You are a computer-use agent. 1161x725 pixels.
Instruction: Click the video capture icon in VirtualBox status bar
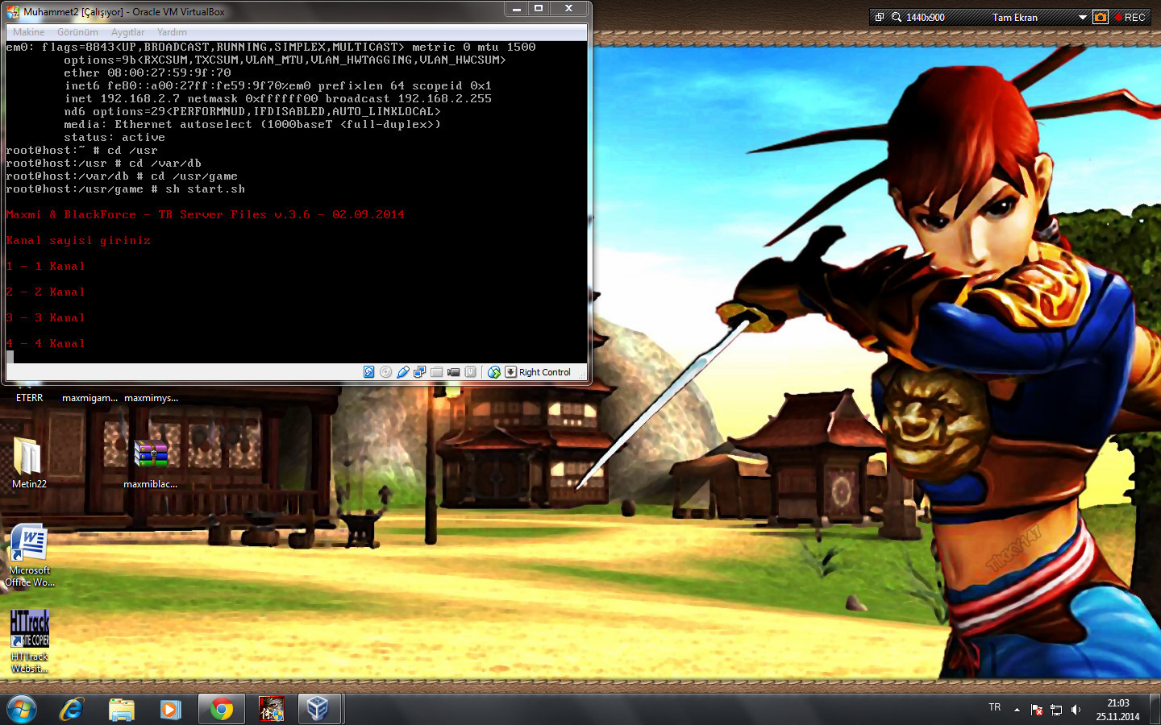pyautogui.click(x=453, y=372)
